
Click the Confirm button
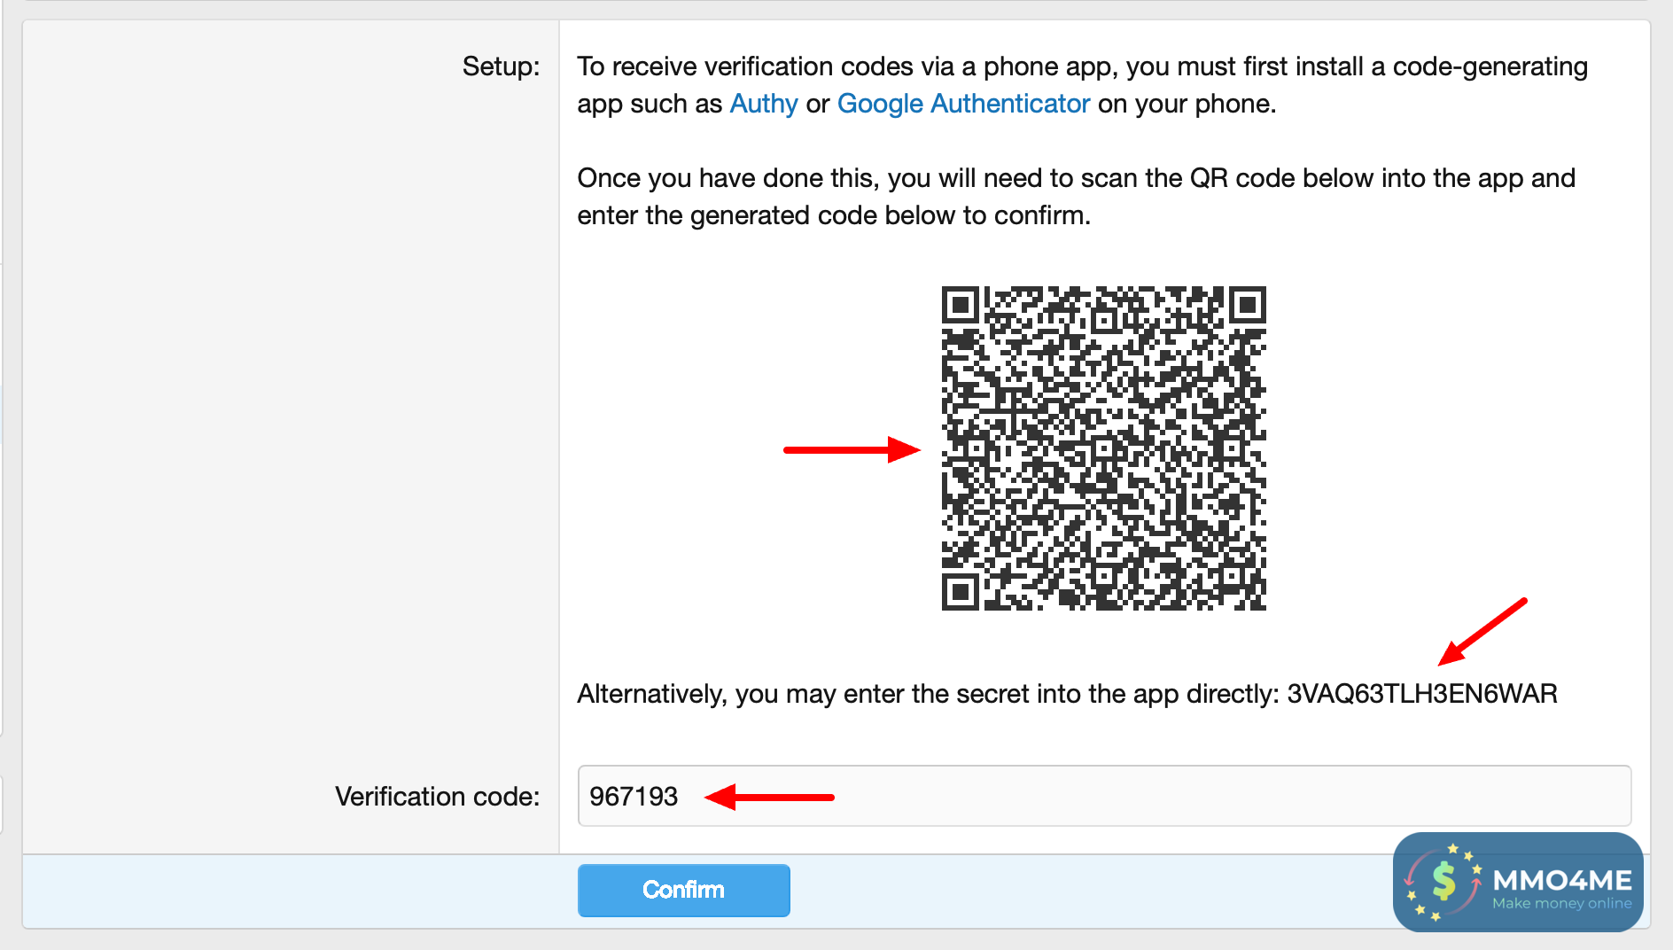pyautogui.click(x=683, y=890)
